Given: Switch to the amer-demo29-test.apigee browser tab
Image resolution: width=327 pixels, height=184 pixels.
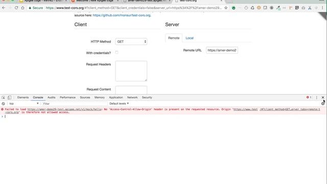Looking at the screenshot, I should 147,1.
